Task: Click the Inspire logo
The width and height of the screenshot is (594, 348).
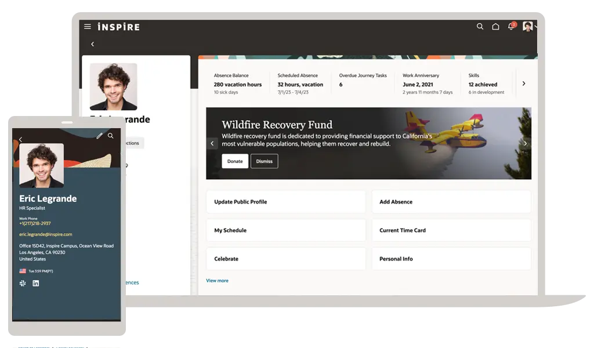Action: click(x=118, y=27)
